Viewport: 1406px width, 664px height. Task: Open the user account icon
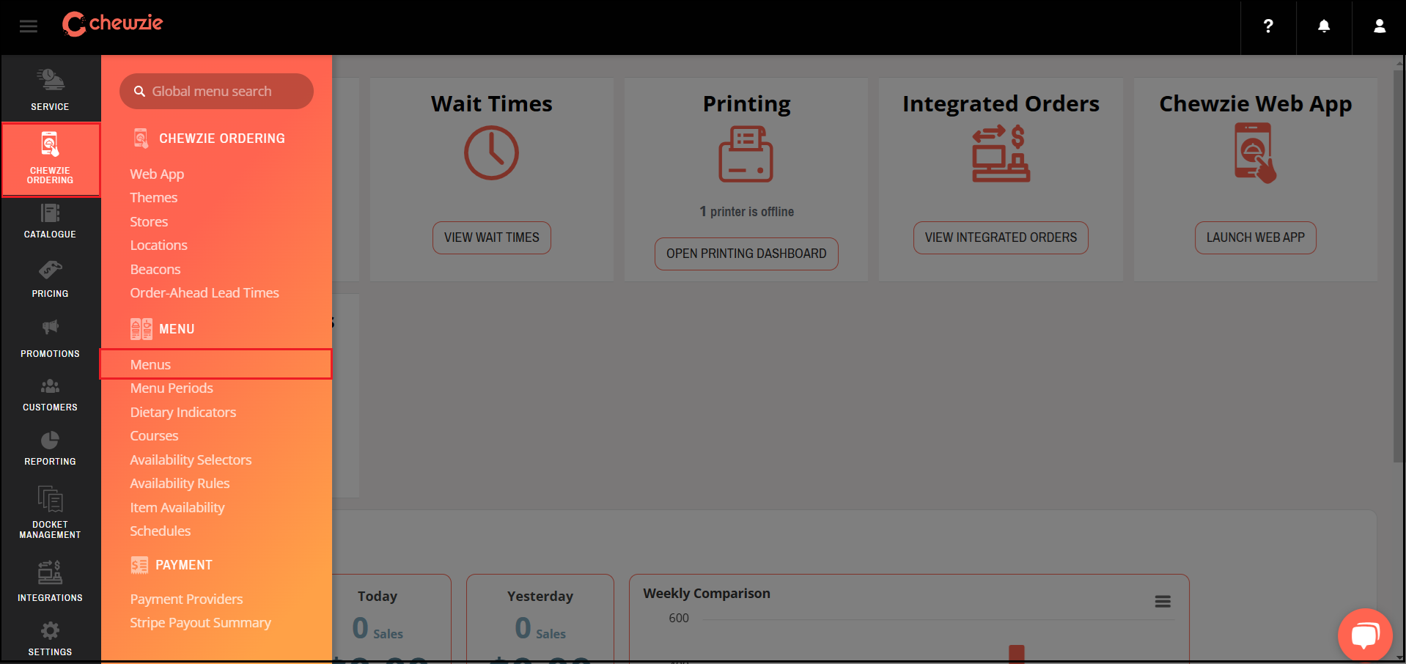pos(1380,26)
